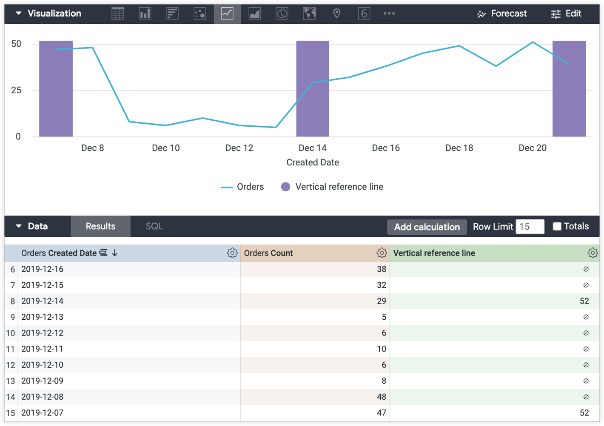Image resolution: width=604 pixels, height=426 pixels.
Task: Toggle Vertical reference line legend item
Action: coord(332,187)
